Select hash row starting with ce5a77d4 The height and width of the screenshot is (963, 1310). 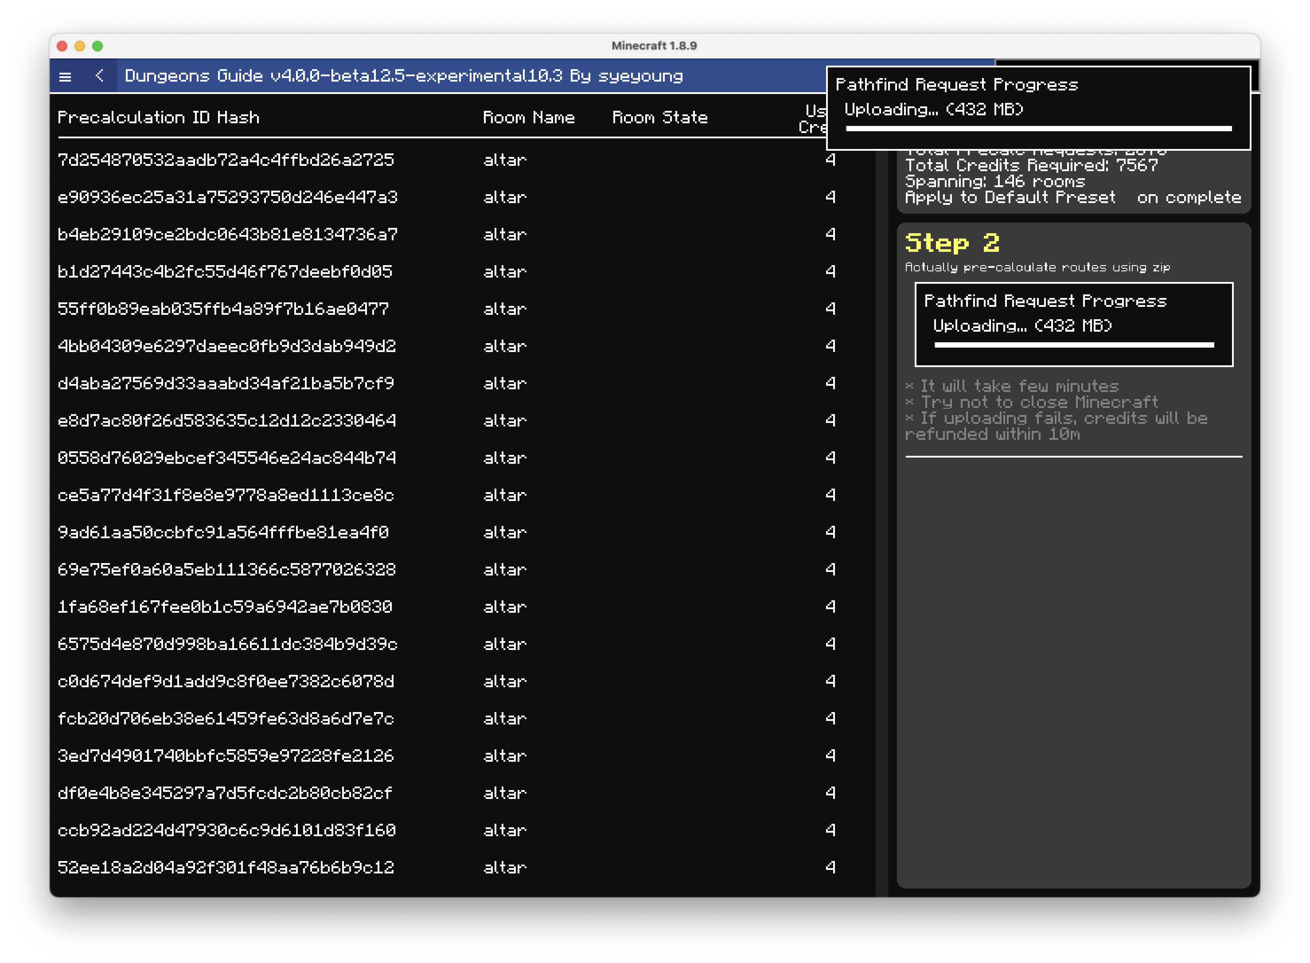226,496
